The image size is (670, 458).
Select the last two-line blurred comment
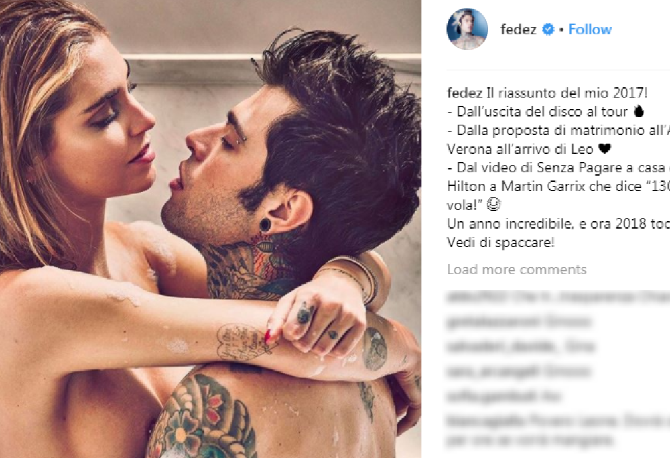[558, 431]
